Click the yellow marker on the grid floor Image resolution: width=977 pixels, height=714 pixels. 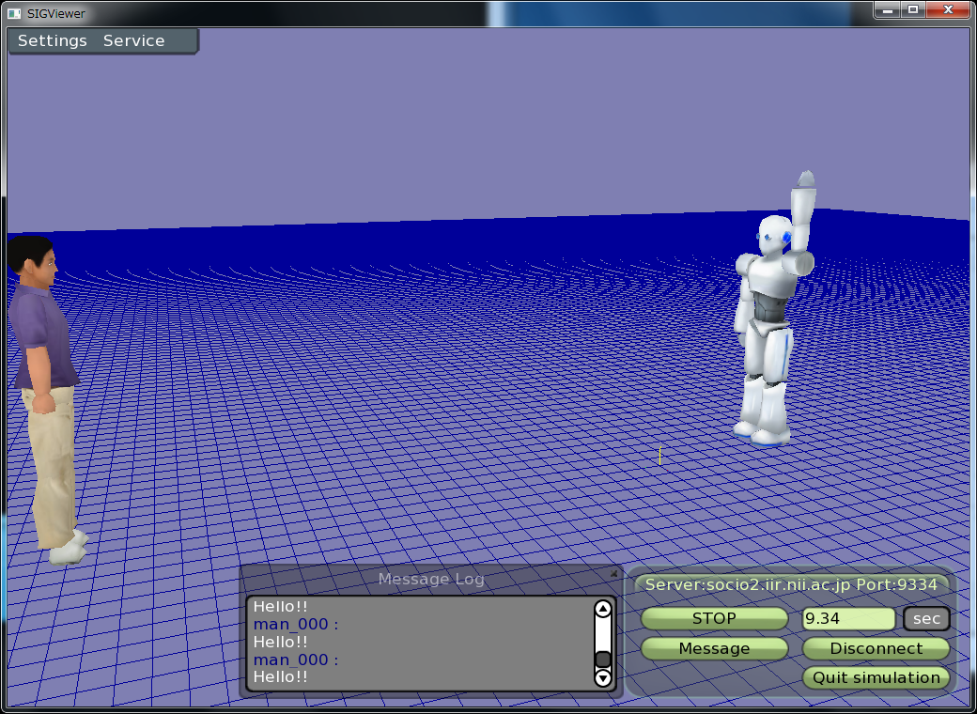(659, 457)
